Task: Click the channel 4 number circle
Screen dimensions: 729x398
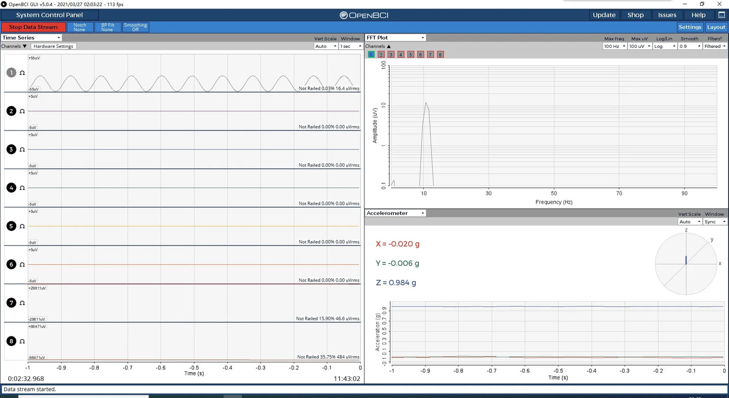Action: click(11, 188)
